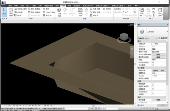Expand the 选择 (Select) panel dropdown
The image size is (170, 111).
tap(4, 19)
